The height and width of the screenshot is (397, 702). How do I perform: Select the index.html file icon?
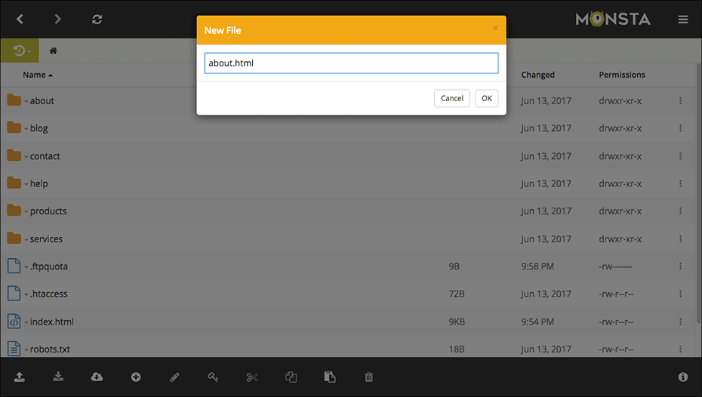point(14,322)
